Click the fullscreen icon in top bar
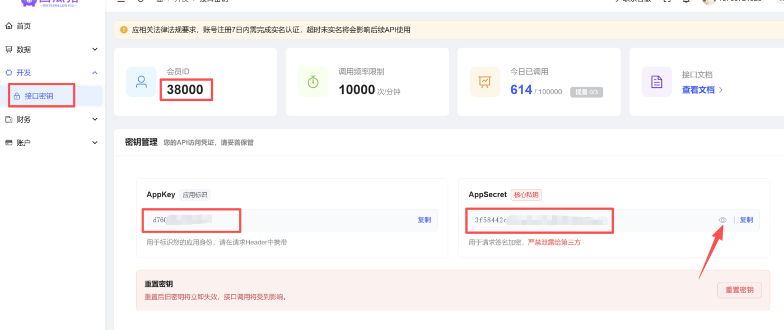784x330 pixels. pyautogui.click(x=666, y=2)
